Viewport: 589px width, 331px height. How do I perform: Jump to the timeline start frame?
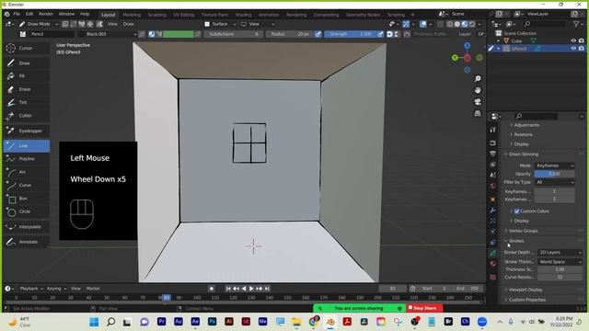click(228, 289)
